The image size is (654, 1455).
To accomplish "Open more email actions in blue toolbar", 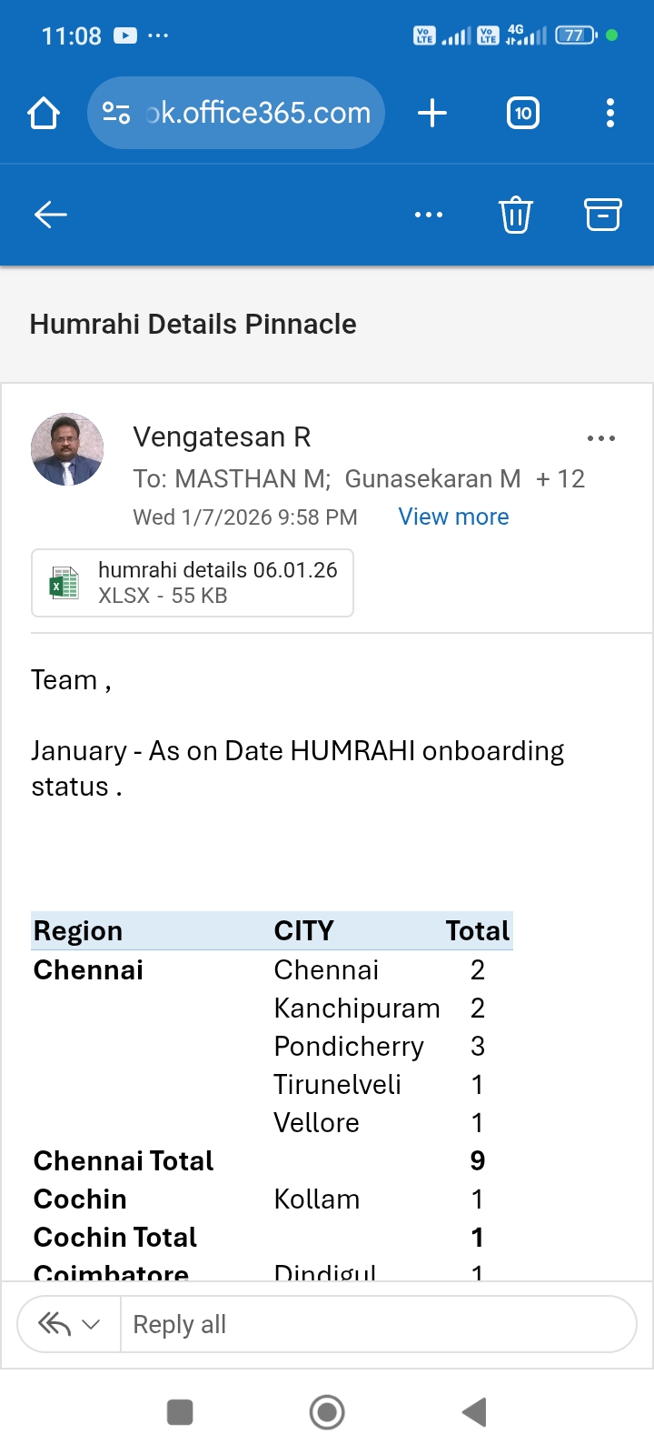I will pyautogui.click(x=428, y=215).
